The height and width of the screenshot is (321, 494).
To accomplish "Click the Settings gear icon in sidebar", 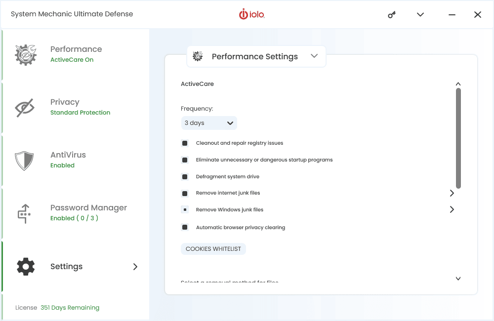I will click(26, 267).
